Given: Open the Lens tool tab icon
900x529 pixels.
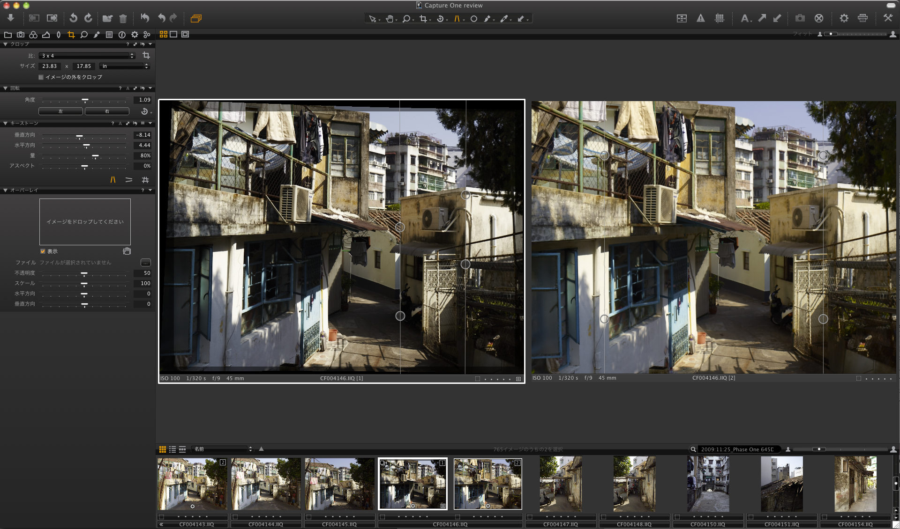Looking at the screenshot, I should pyautogui.click(x=59, y=35).
